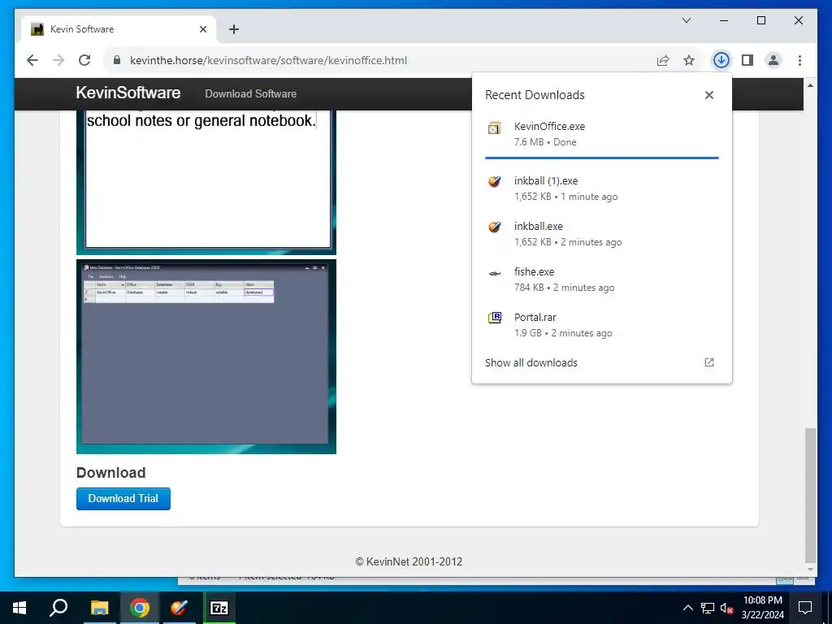Screen dimensions: 832x624
Task: Open downloads page external-link icon
Action: click(x=708, y=362)
